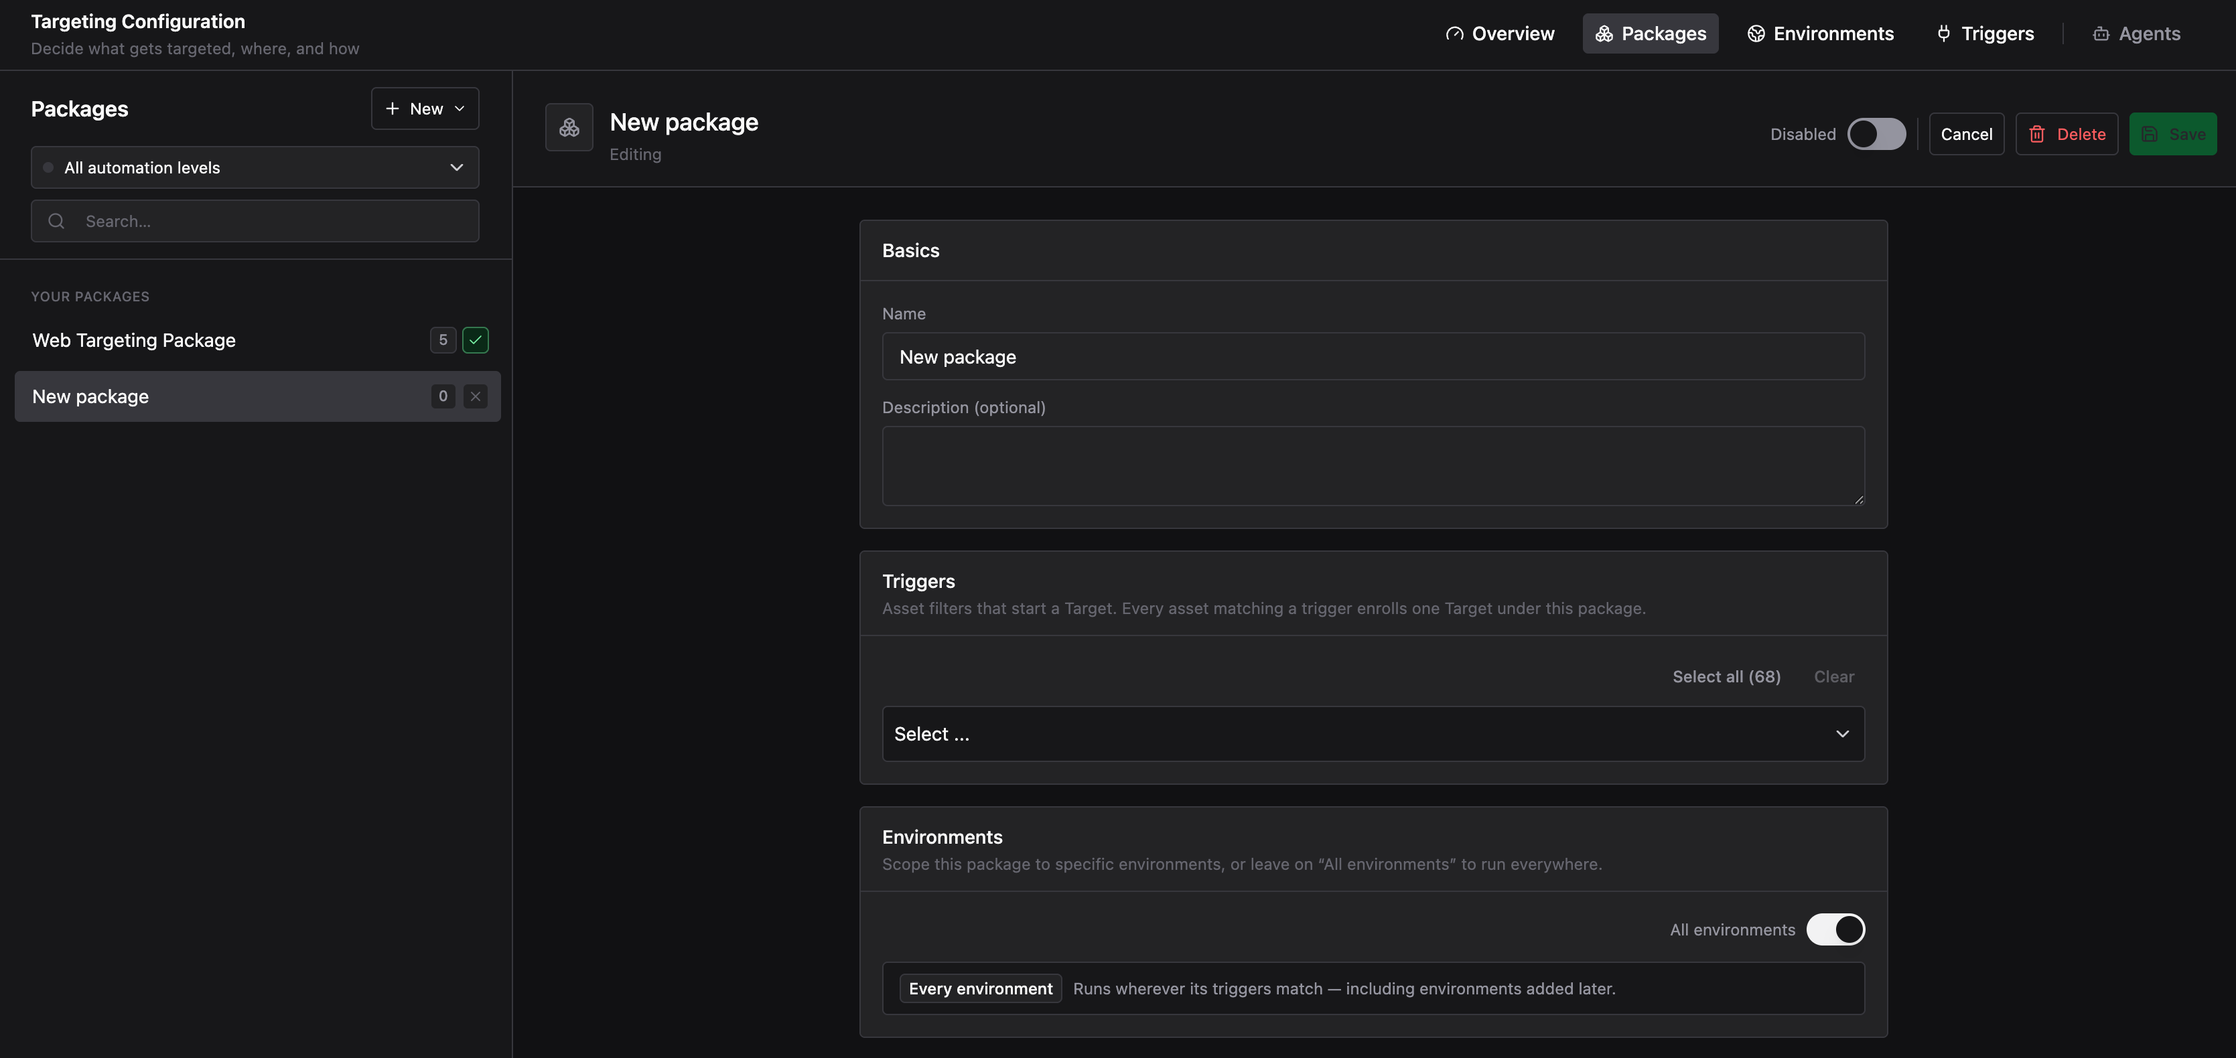Click the search magnifier icon
This screenshot has width=2236, height=1058.
click(56, 222)
